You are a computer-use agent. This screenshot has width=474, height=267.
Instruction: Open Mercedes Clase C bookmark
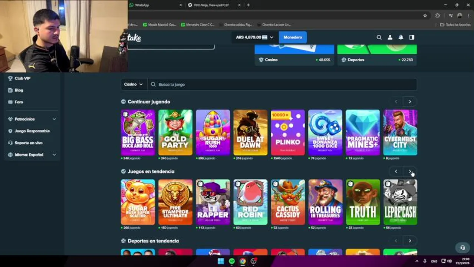pos(198,25)
